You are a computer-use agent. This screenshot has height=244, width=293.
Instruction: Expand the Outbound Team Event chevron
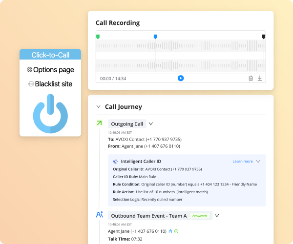pyautogui.click(x=217, y=215)
